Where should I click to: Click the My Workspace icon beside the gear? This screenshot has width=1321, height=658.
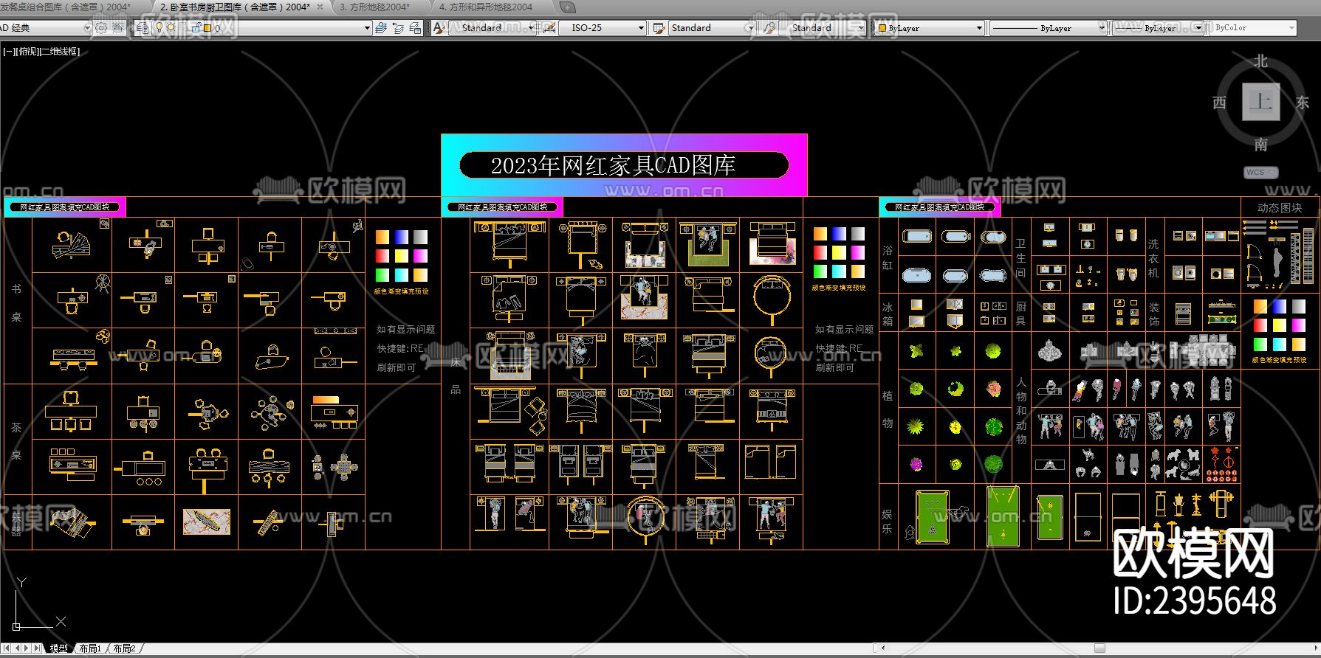tap(118, 28)
